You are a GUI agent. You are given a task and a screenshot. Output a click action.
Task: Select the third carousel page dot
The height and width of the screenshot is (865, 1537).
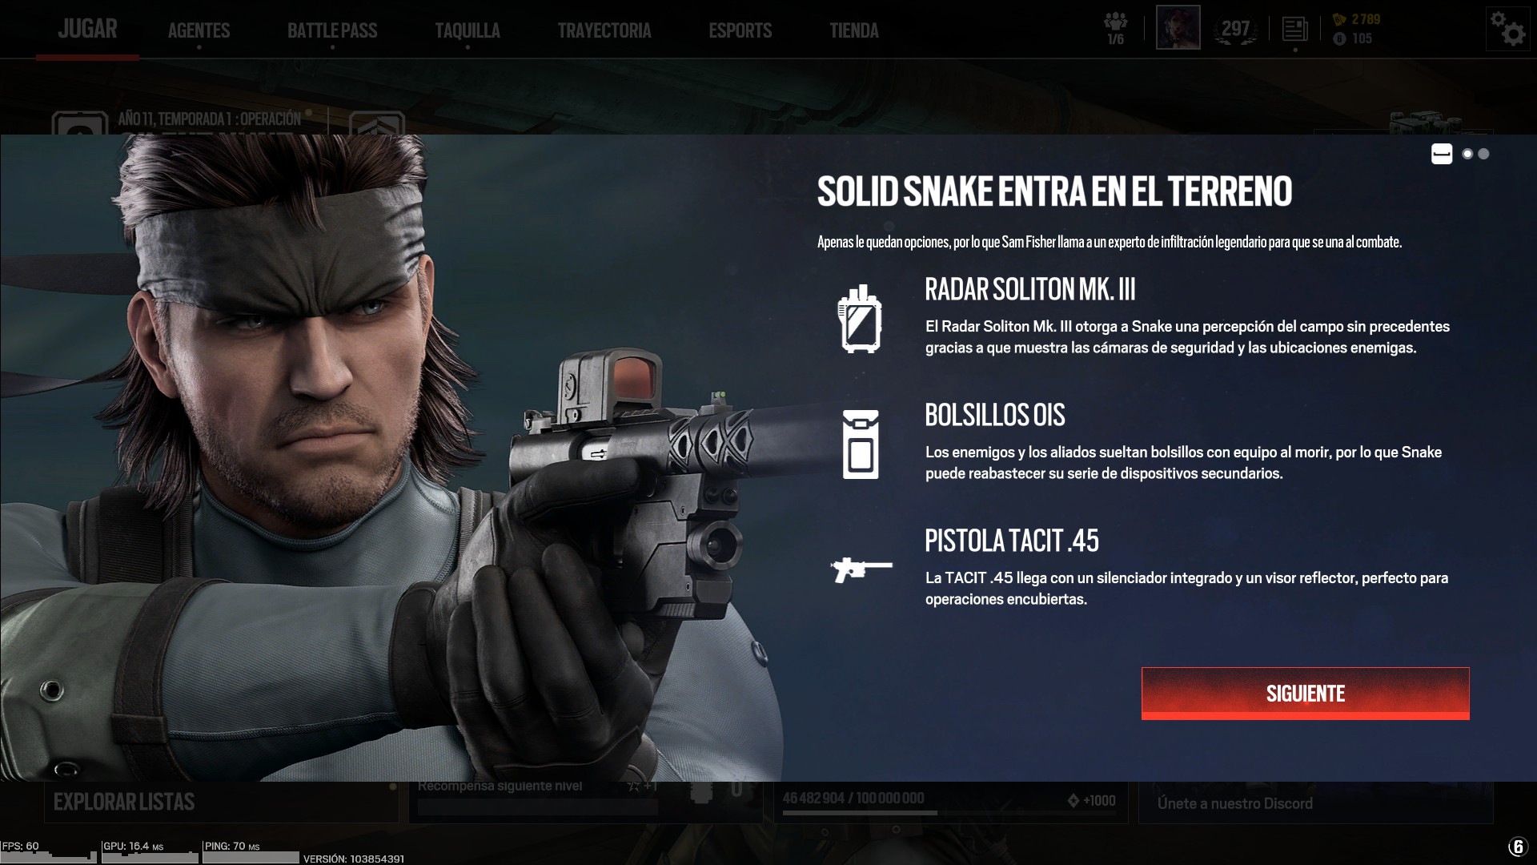1483,154
